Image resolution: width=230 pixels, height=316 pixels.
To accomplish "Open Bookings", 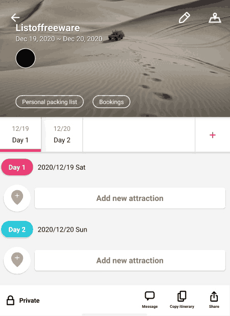I will 111,102.
